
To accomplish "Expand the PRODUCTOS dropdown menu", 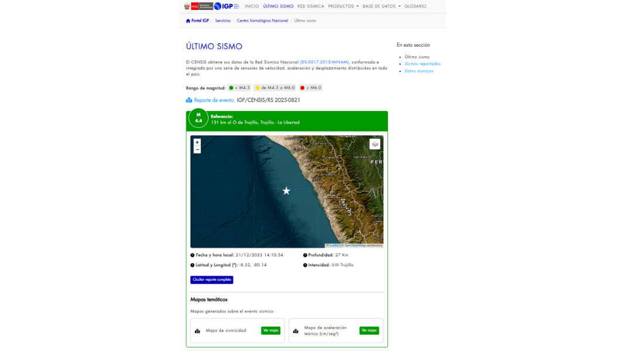I will pyautogui.click(x=343, y=6).
